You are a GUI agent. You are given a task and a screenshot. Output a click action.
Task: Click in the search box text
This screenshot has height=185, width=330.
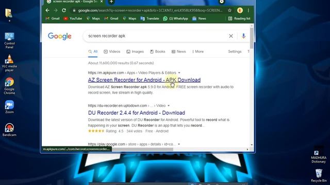107,36
